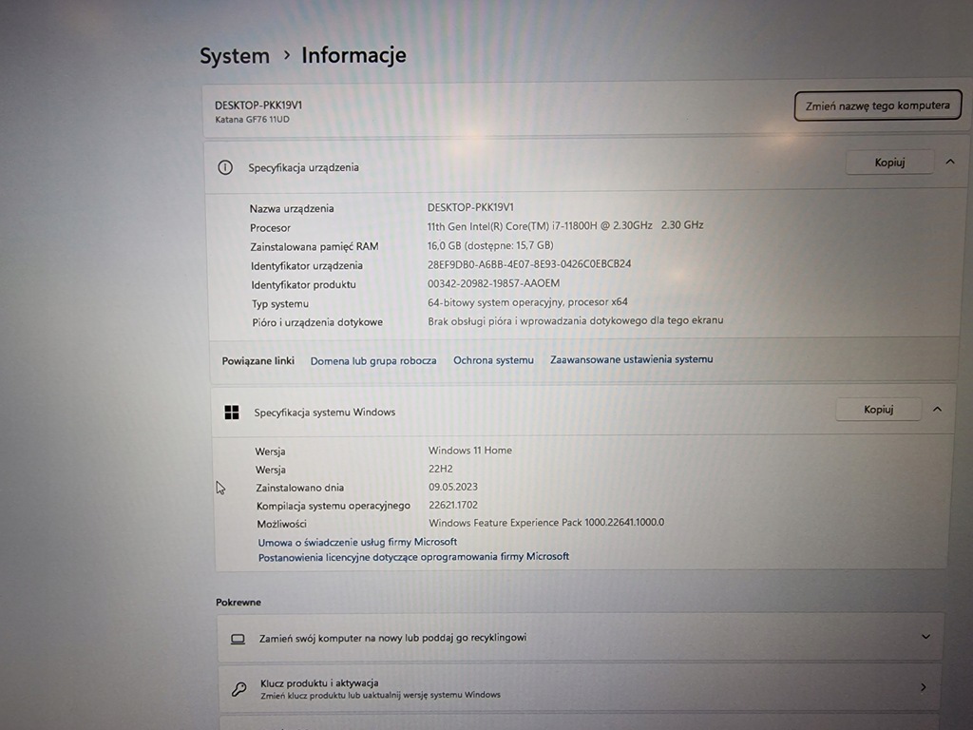Viewport: 973px width, 730px height.
Task: Click the Typ systemu label
Action: pos(280,304)
